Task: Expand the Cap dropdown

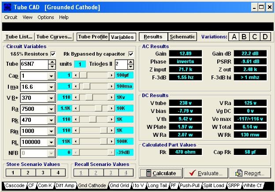Action: pyautogui.click(x=51, y=76)
